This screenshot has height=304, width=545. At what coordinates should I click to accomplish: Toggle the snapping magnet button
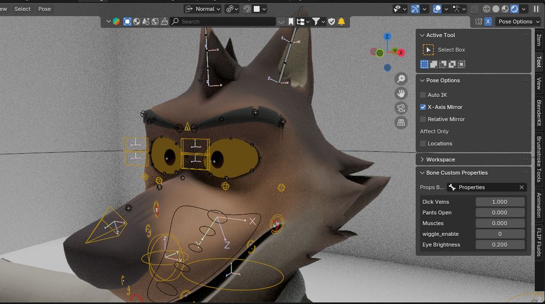(x=247, y=9)
